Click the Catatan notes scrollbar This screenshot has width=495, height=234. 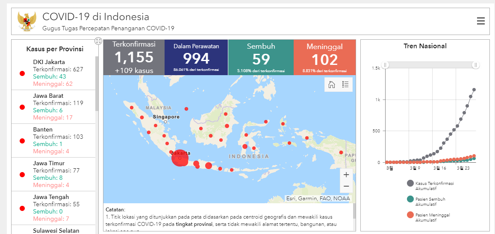click(354, 211)
